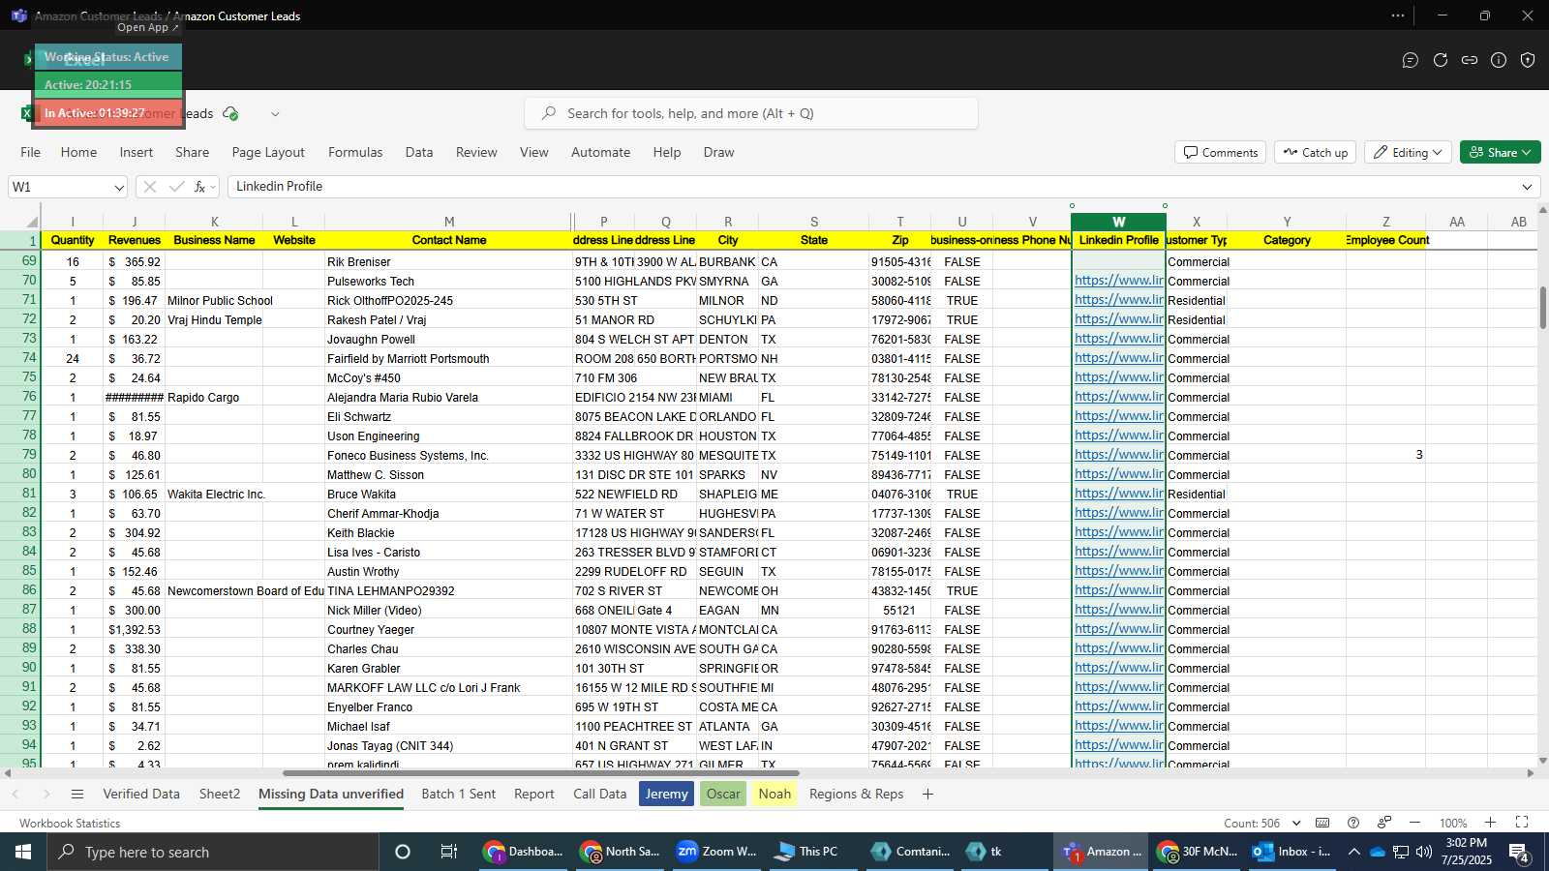The image size is (1549, 871).
Task: Click the Search for tools box
Action: click(751, 113)
